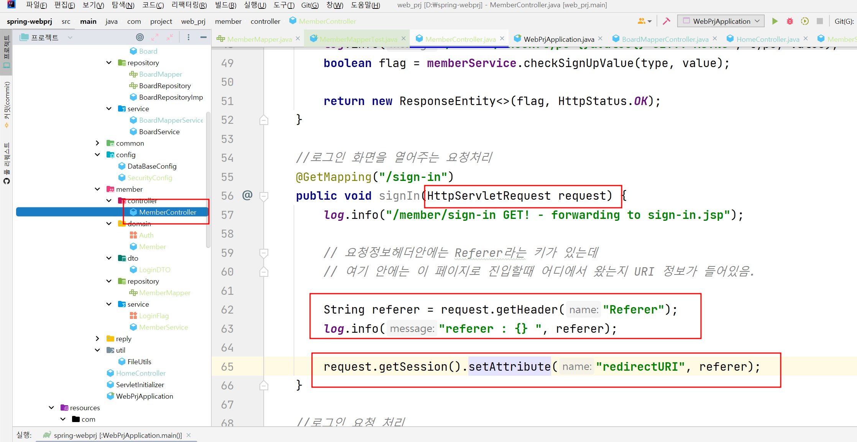
Task: Open the Git(G) menu
Action: (x=310, y=5)
